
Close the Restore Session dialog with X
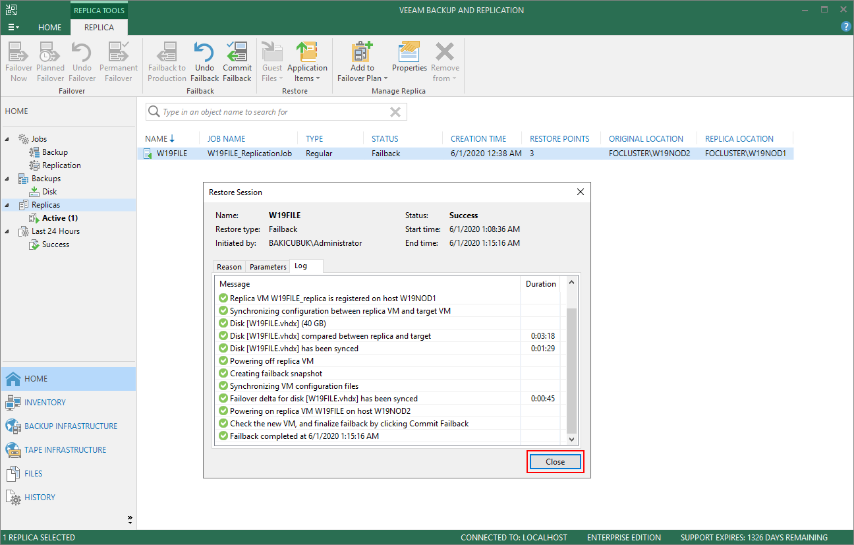coord(581,192)
